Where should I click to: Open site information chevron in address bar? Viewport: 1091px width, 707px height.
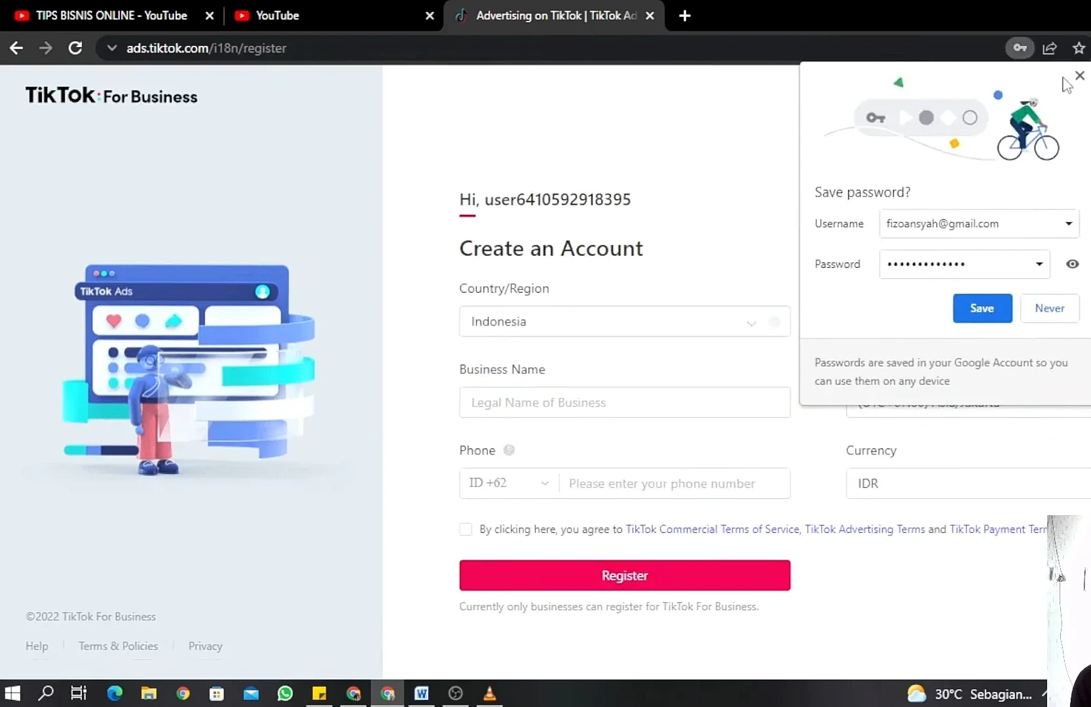[x=112, y=48]
